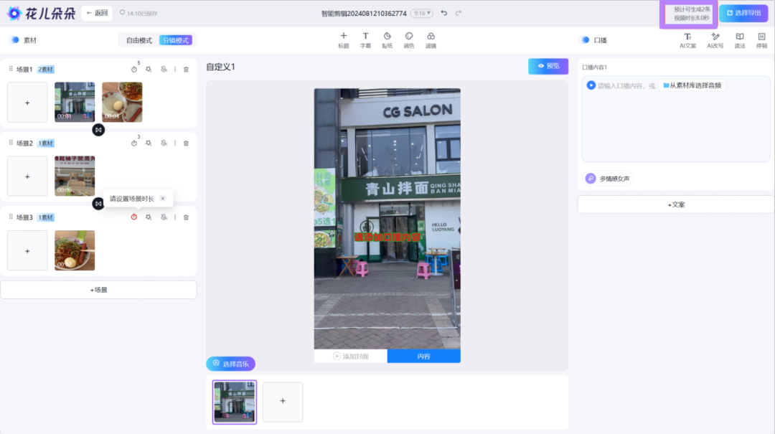The height and width of the screenshot is (434, 775).
Task: Open the AI文案 copywriting tool
Action: (x=687, y=41)
